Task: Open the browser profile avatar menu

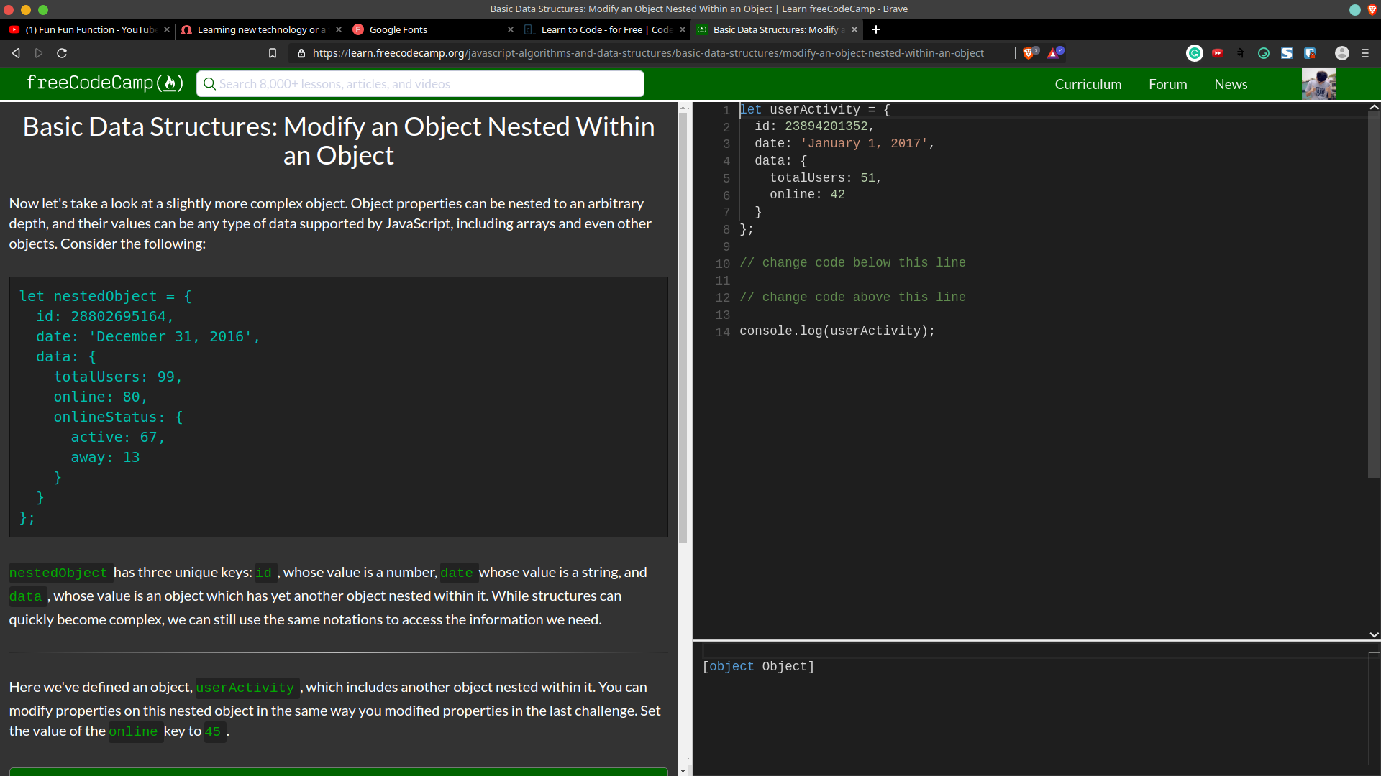Action: click(1342, 53)
